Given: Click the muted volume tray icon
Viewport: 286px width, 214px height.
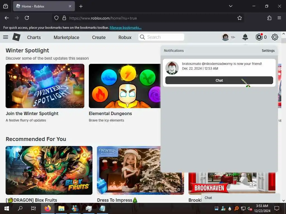Looking at the screenshot, I should point(250,208).
